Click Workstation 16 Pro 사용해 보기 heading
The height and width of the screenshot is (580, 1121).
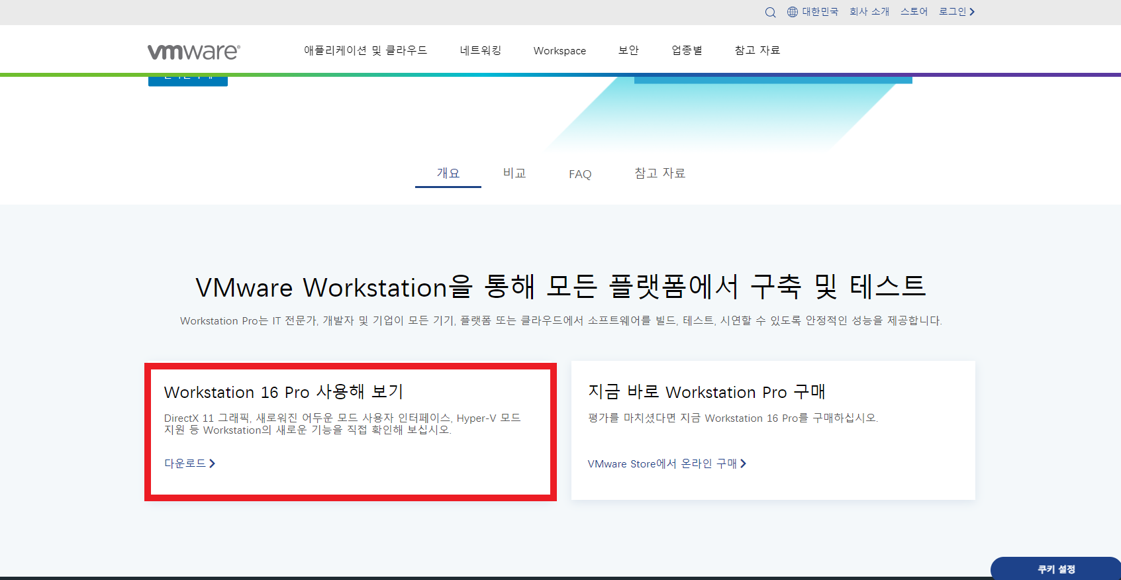click(283, 392)
